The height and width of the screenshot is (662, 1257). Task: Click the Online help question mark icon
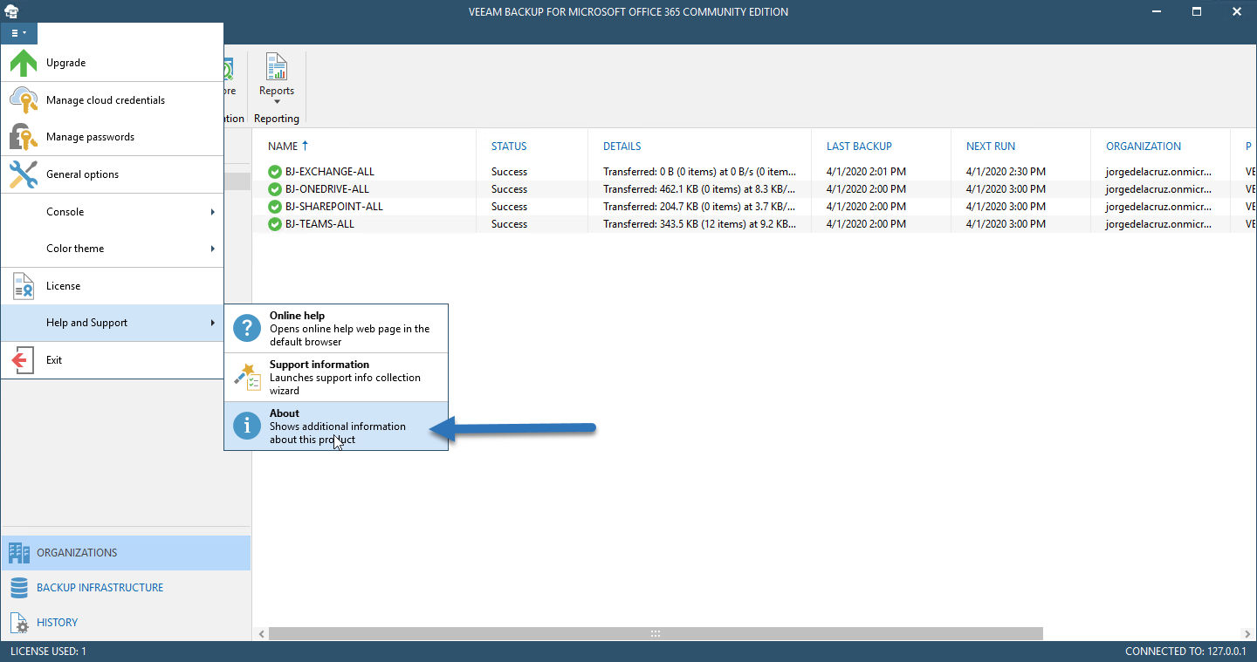click(x=248, y=328)
